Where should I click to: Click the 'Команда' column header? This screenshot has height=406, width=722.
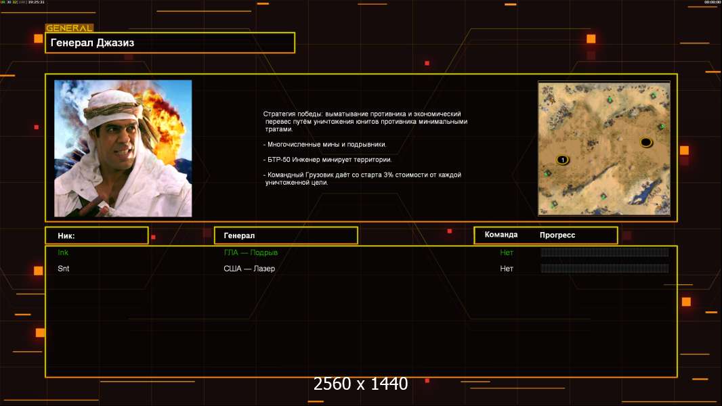coord(501,235)
